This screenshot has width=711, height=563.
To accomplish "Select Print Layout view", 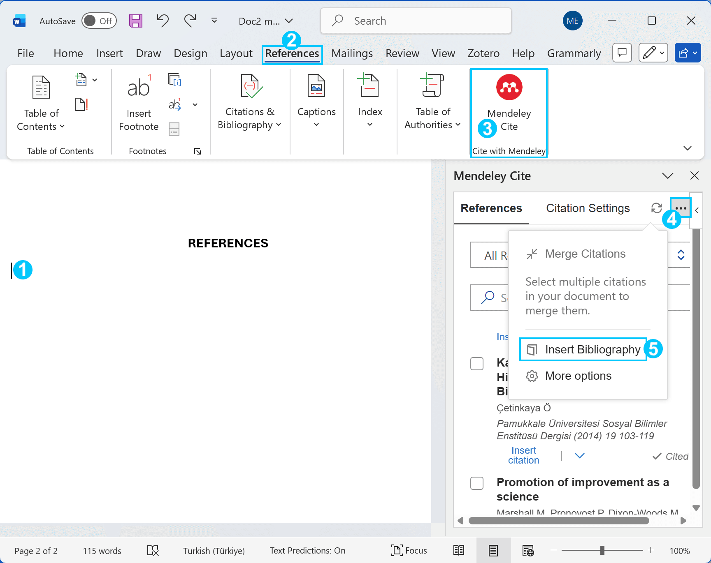I will [x=493, y=550].
